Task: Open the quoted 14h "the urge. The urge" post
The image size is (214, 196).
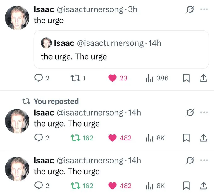Action: tap(121, 50)
